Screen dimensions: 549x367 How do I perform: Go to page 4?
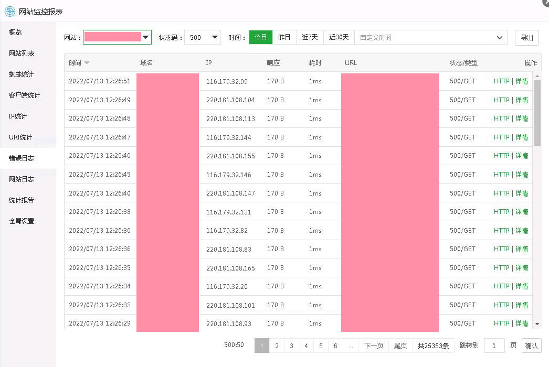click(x=306, y=346)
